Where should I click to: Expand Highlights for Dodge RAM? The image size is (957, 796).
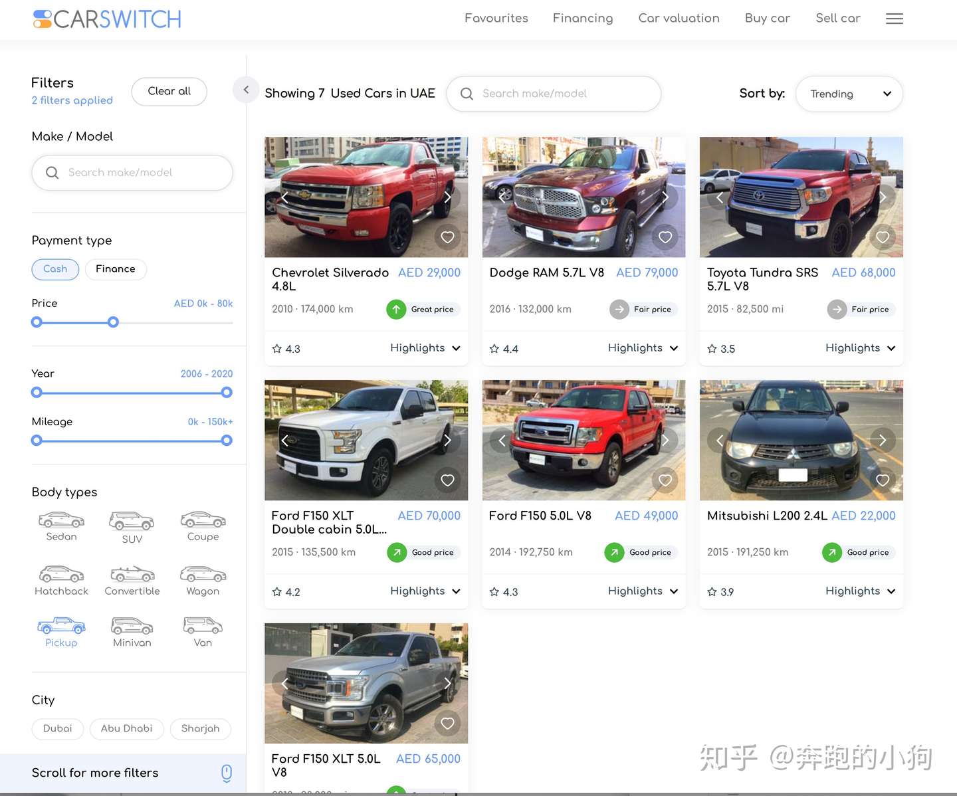click(x=643, y=348)
